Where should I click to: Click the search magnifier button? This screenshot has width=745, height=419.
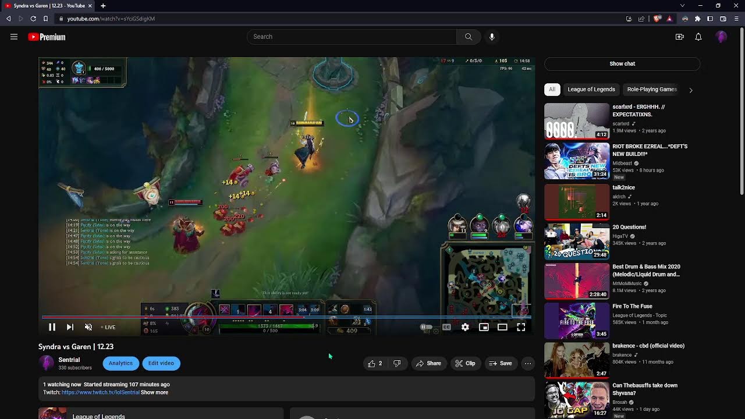click(469, 37)
